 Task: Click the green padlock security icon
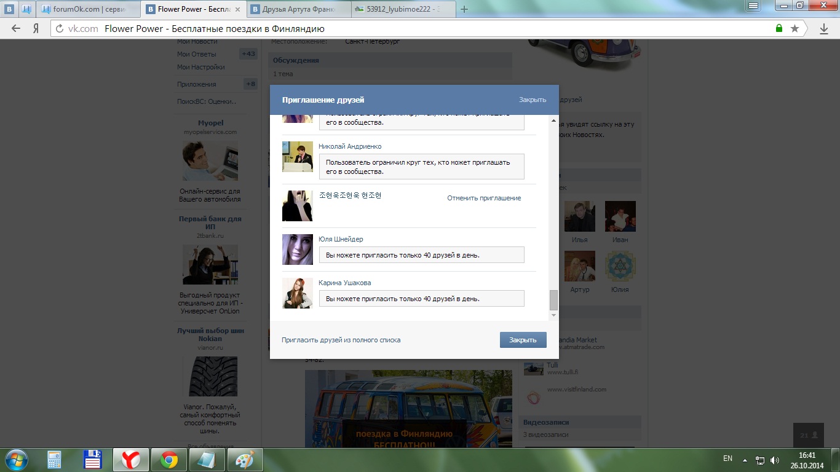click(779, 28)
